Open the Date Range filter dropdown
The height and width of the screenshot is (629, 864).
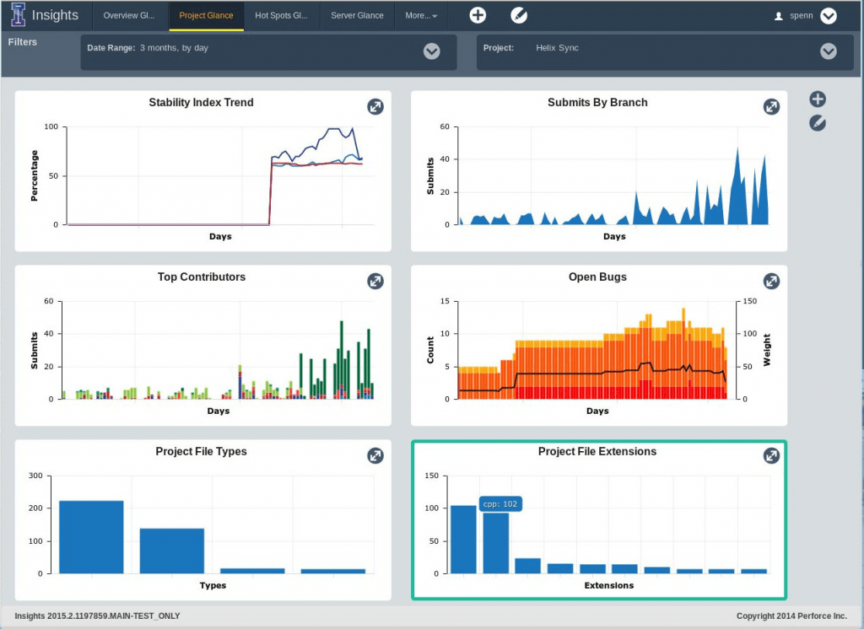431,51
